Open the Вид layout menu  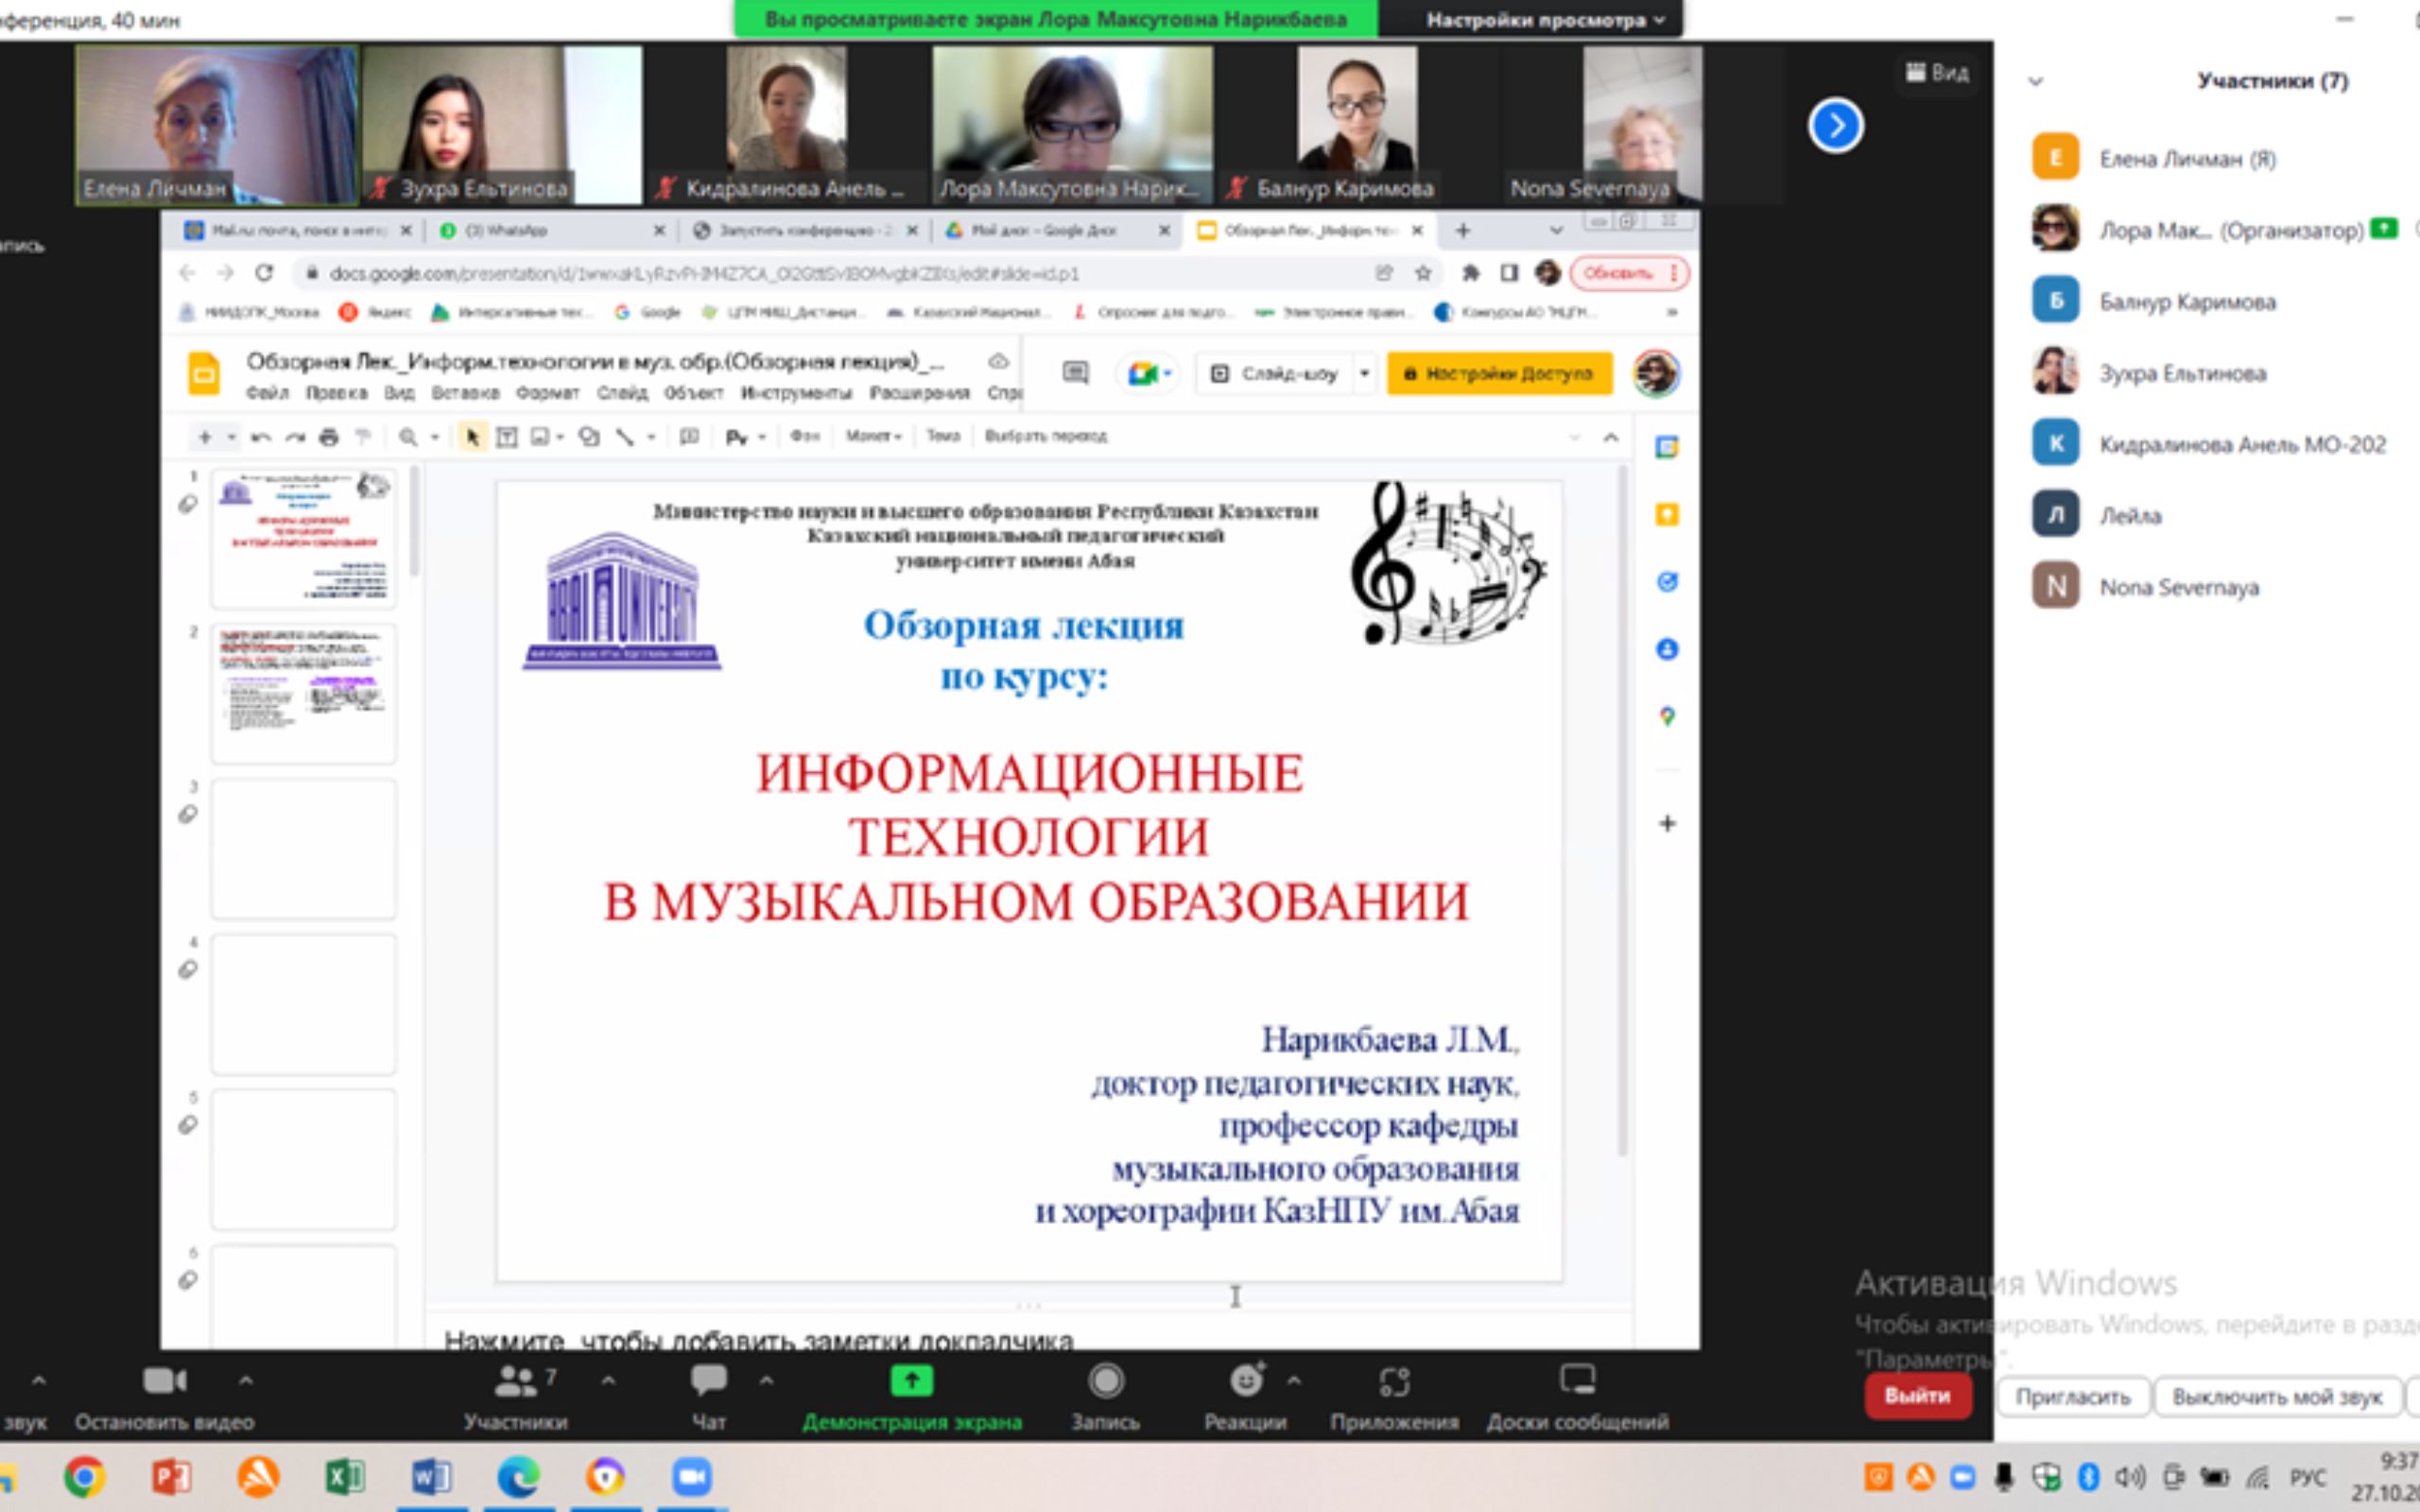click(x=1937, y=72)
